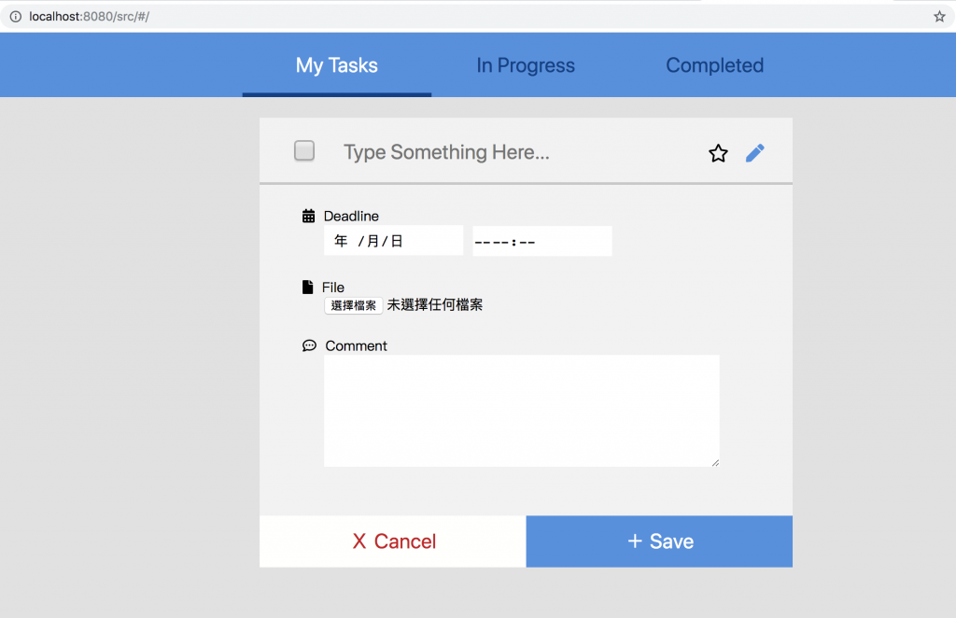Bookmark this page with the browser star
Image resolution: width=956 pixels, height=618 pixels.
point(939,17)
